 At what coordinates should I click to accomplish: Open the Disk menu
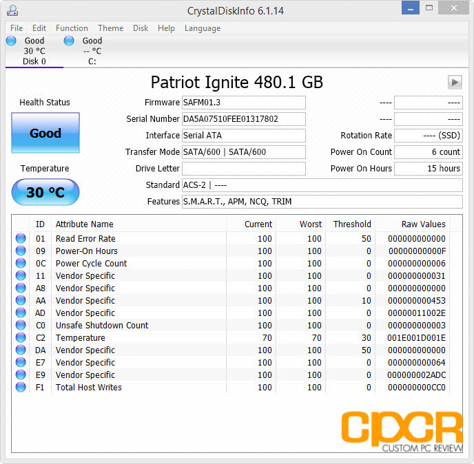[141, 28]
